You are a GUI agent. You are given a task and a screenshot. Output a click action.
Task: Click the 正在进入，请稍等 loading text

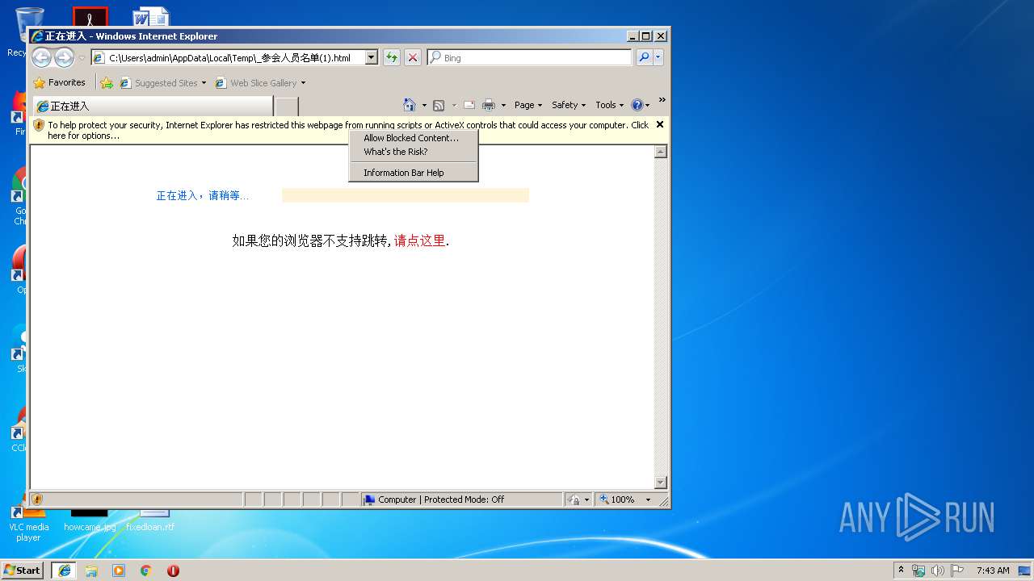[203, 196]
